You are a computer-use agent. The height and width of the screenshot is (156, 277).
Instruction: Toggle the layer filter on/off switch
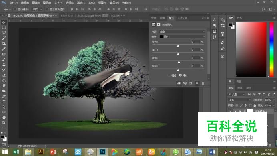pos(274,94)
